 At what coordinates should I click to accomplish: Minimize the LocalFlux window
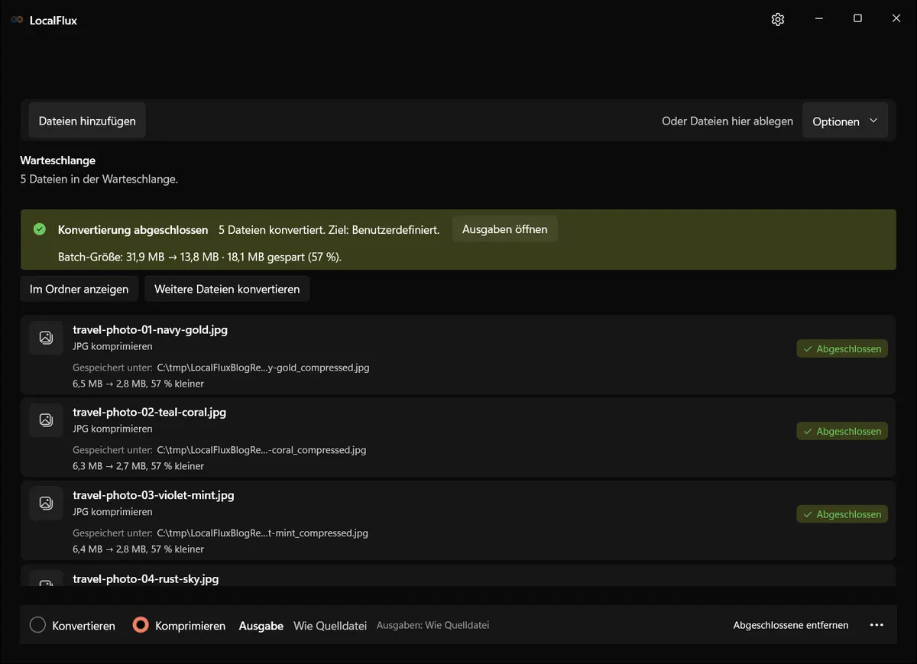[x=818, y=19]
